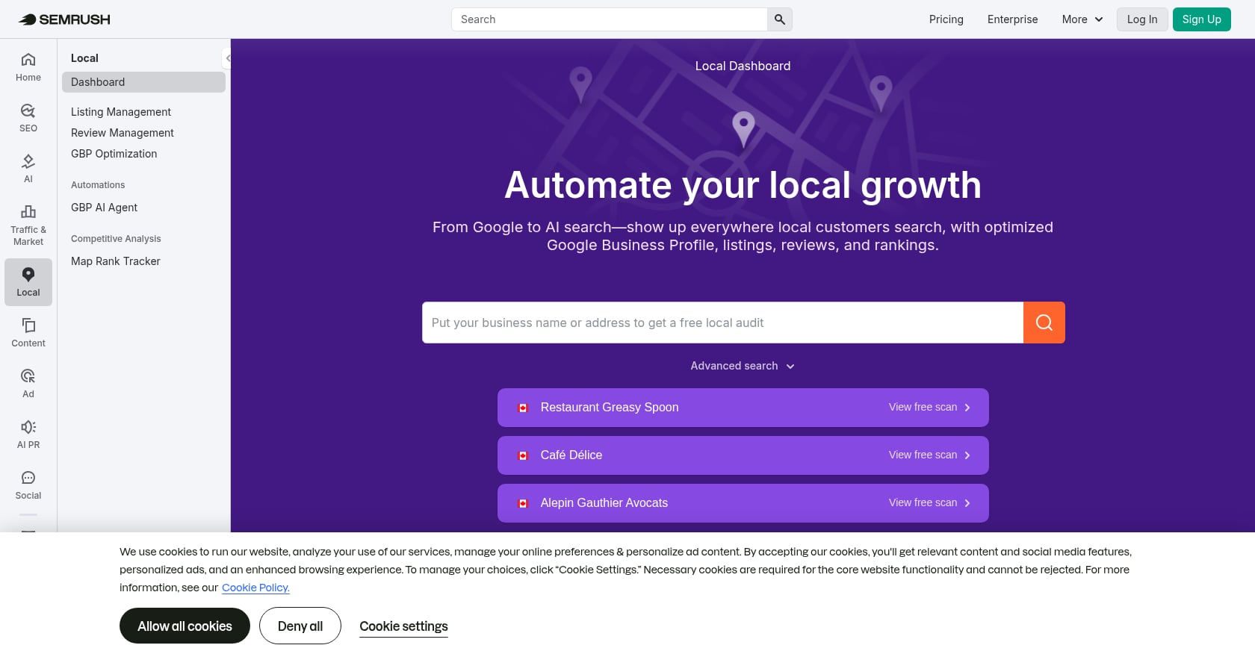
Task: Allow all cookies
Action: pyautogui.click(x=185, y=626)
